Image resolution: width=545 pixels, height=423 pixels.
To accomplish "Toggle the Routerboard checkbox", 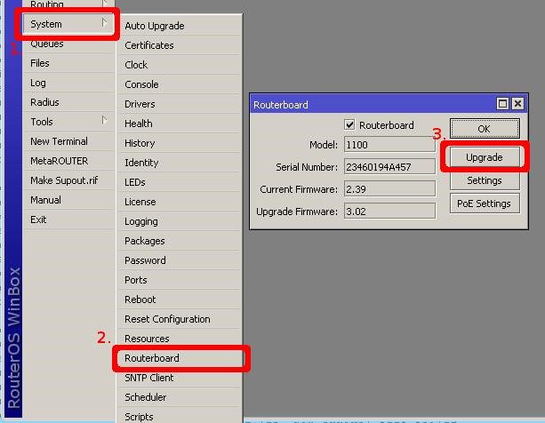I will pos(349,125).
